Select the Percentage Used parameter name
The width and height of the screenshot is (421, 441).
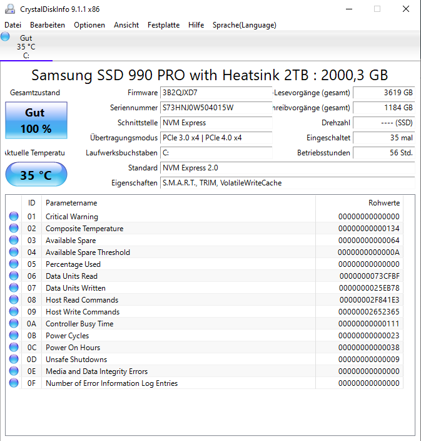tap(73, 264)
